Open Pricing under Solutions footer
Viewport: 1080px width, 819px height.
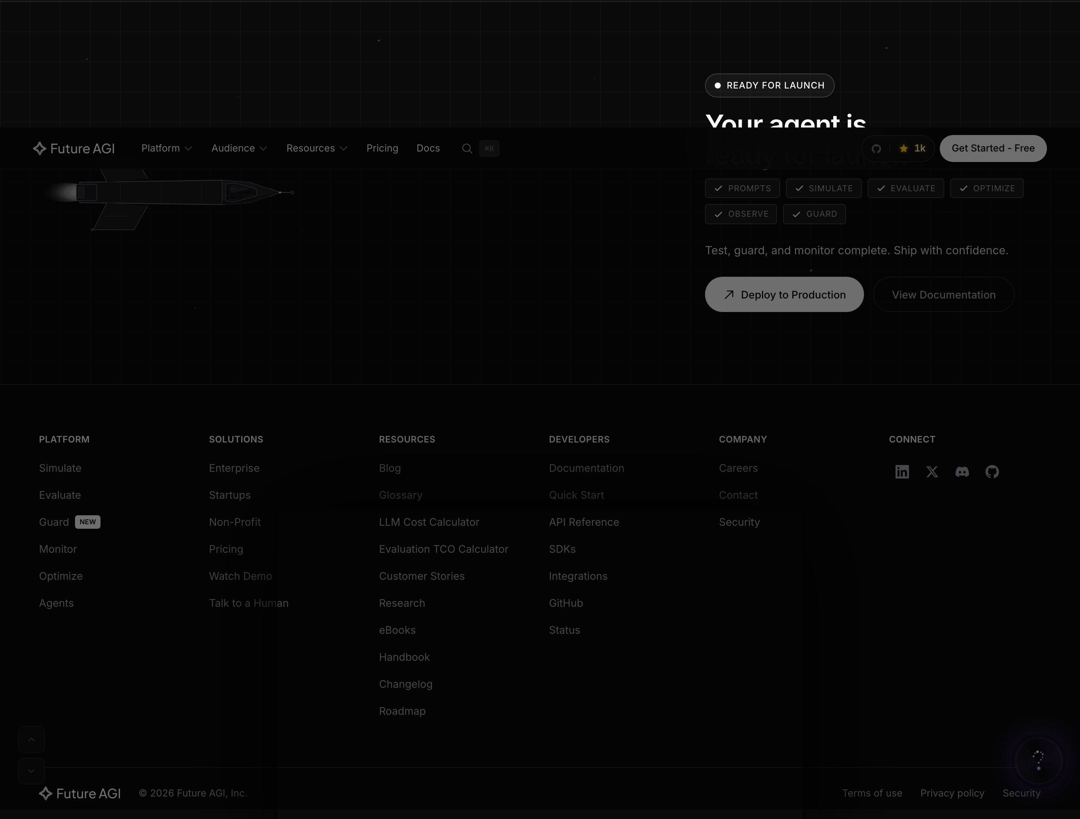point(226,549)
